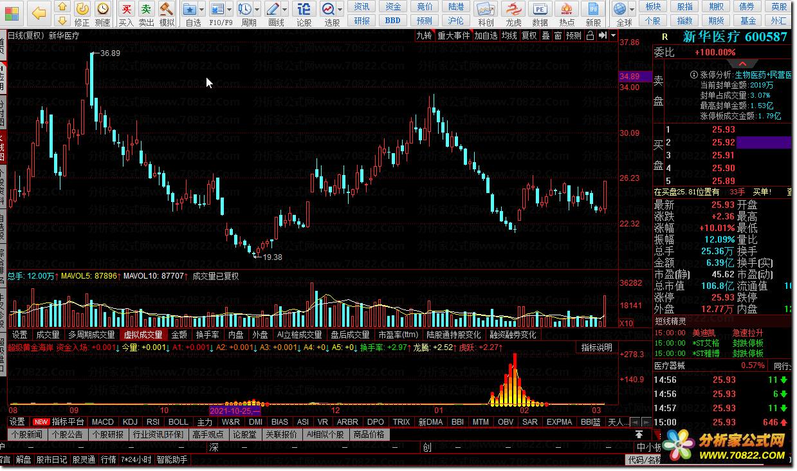Viewport: 797px width, 471px height.
Task: Open the 个股新闻 stock news tab
Action: [x=26, y=434]
